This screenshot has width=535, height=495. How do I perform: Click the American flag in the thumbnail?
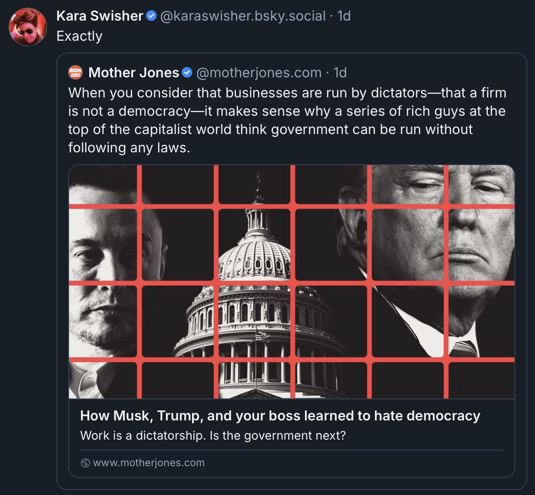pyautogui.click(x=262, y=334)
